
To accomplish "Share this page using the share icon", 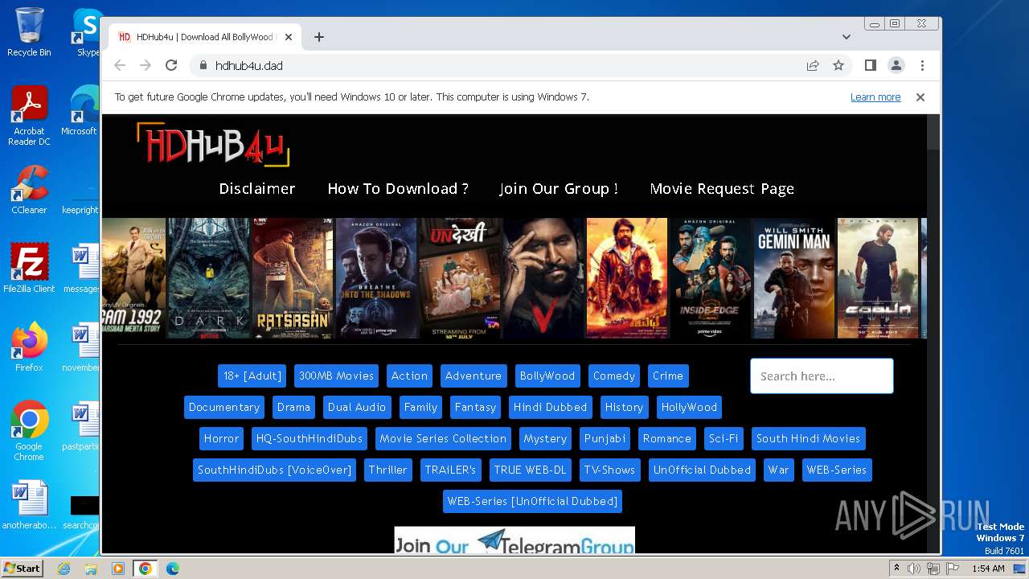I will click(813, 66).
